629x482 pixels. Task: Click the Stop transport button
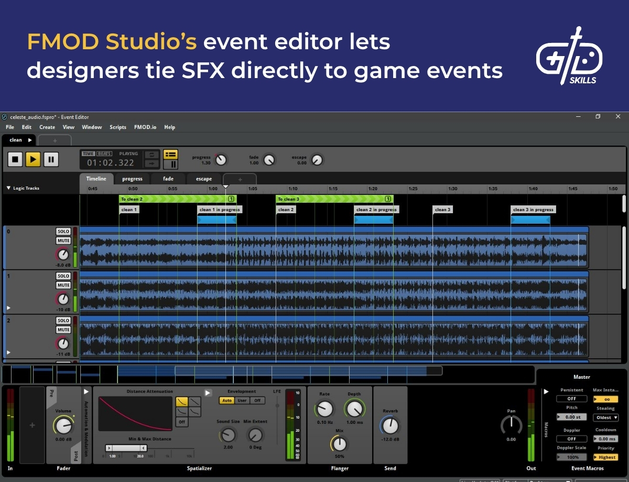[x=15, y=159]
